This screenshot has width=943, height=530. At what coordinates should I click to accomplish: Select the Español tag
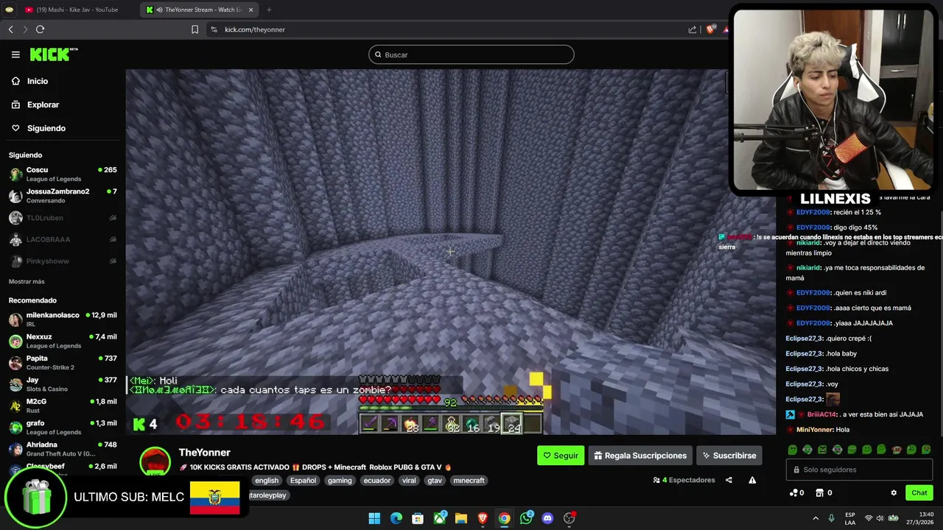click(x=303, y=481)
